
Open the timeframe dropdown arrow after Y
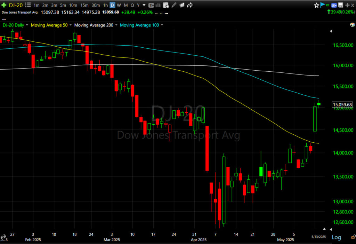point(144,5)
